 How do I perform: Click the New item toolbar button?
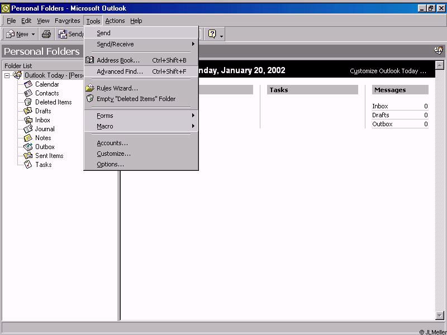17,34
